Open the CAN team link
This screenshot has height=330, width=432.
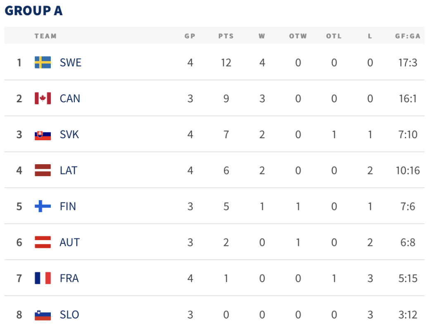click(70, 99)
